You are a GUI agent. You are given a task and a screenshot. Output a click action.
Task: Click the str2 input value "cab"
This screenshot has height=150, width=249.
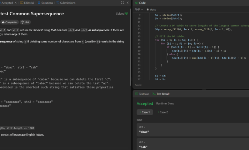tap(143, 147)
